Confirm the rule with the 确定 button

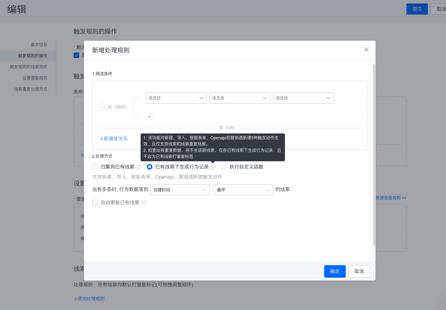click(335, 271)
